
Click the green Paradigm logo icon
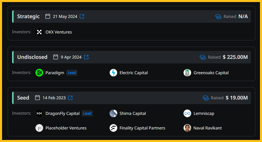(x=39, y=73)
